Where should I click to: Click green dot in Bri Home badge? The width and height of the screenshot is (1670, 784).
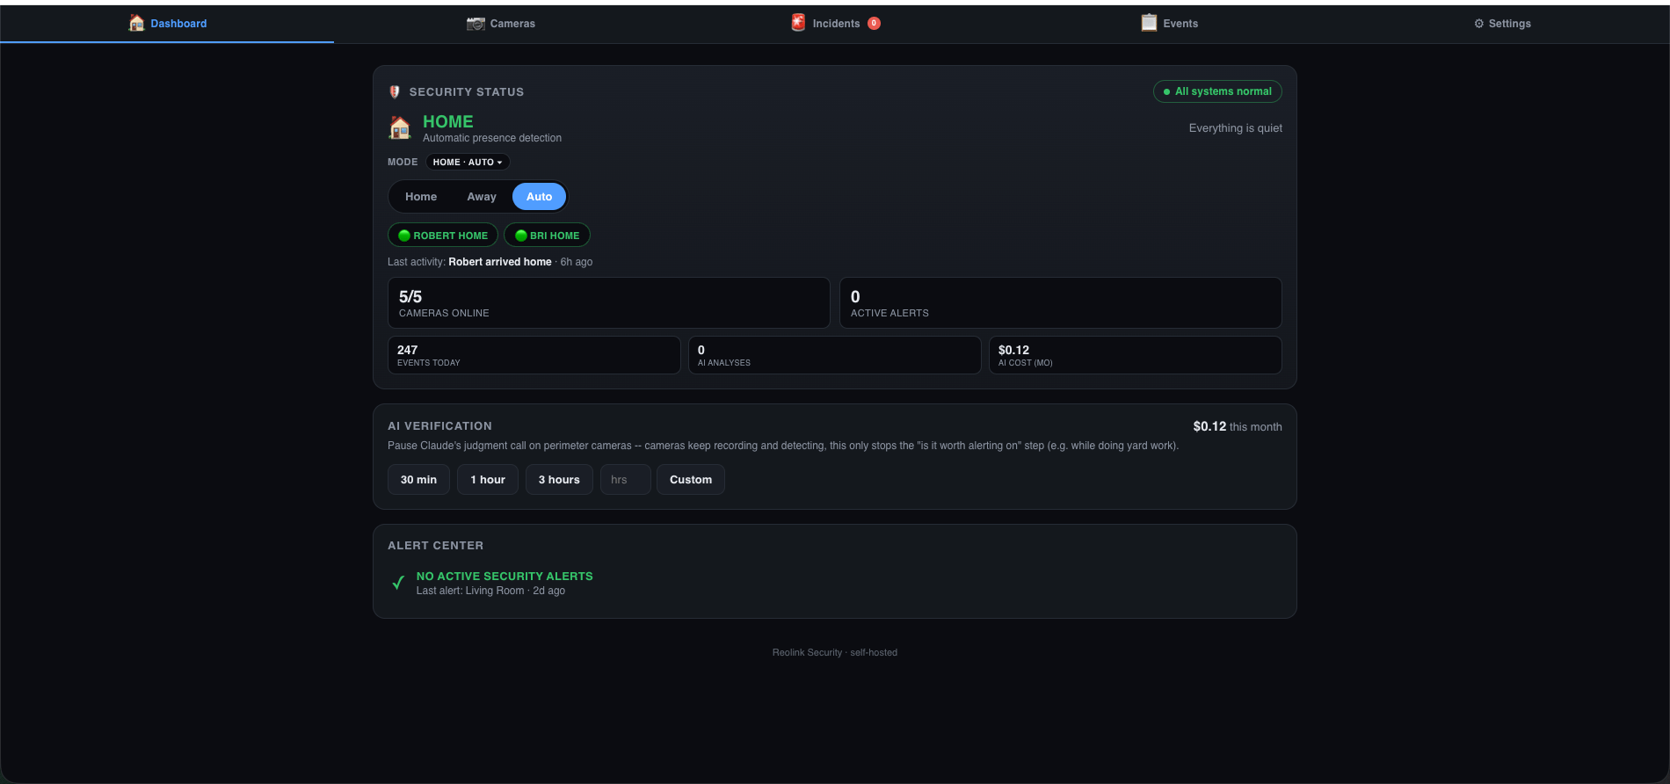pyautogui.click(x=521, y=236)
